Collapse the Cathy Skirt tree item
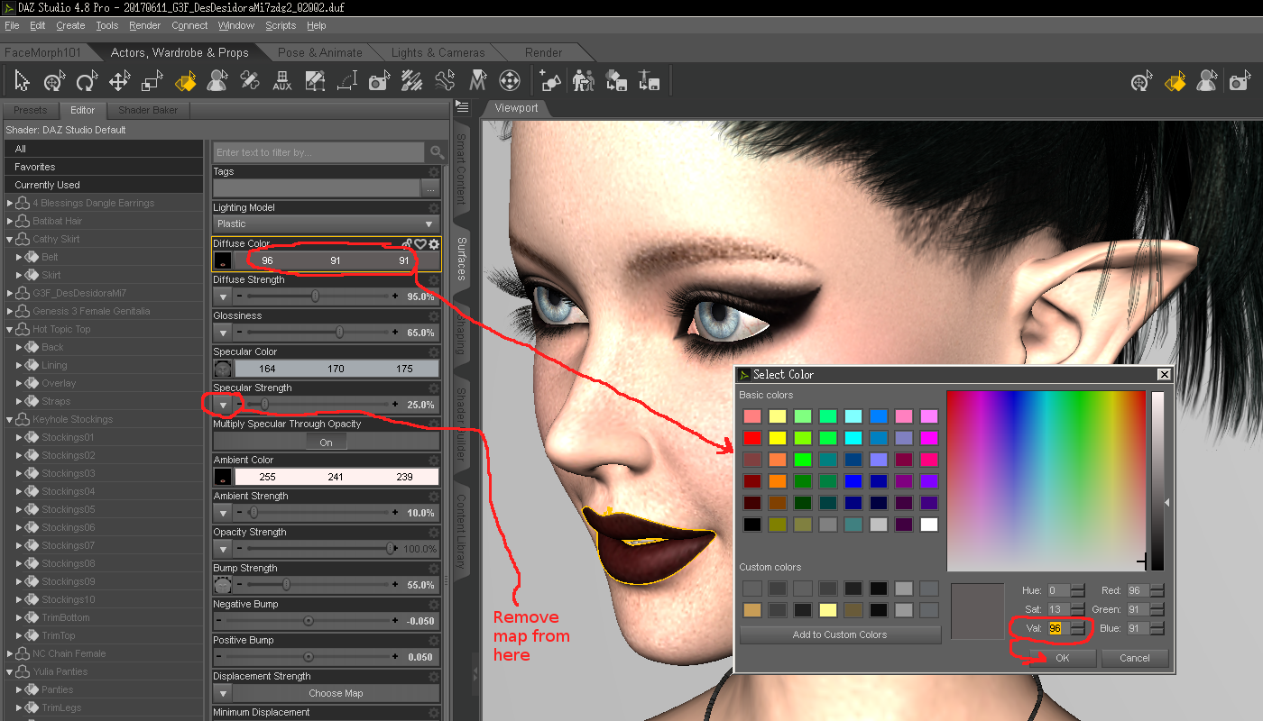The height and width of the screenshot is (721, 1263). click(x=11, y=240)
